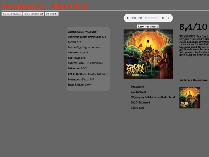Viewport: 209px width, 157px height.
Task: Select track 'Gehenna: 3,5/5'
Action: click(77, 68)
